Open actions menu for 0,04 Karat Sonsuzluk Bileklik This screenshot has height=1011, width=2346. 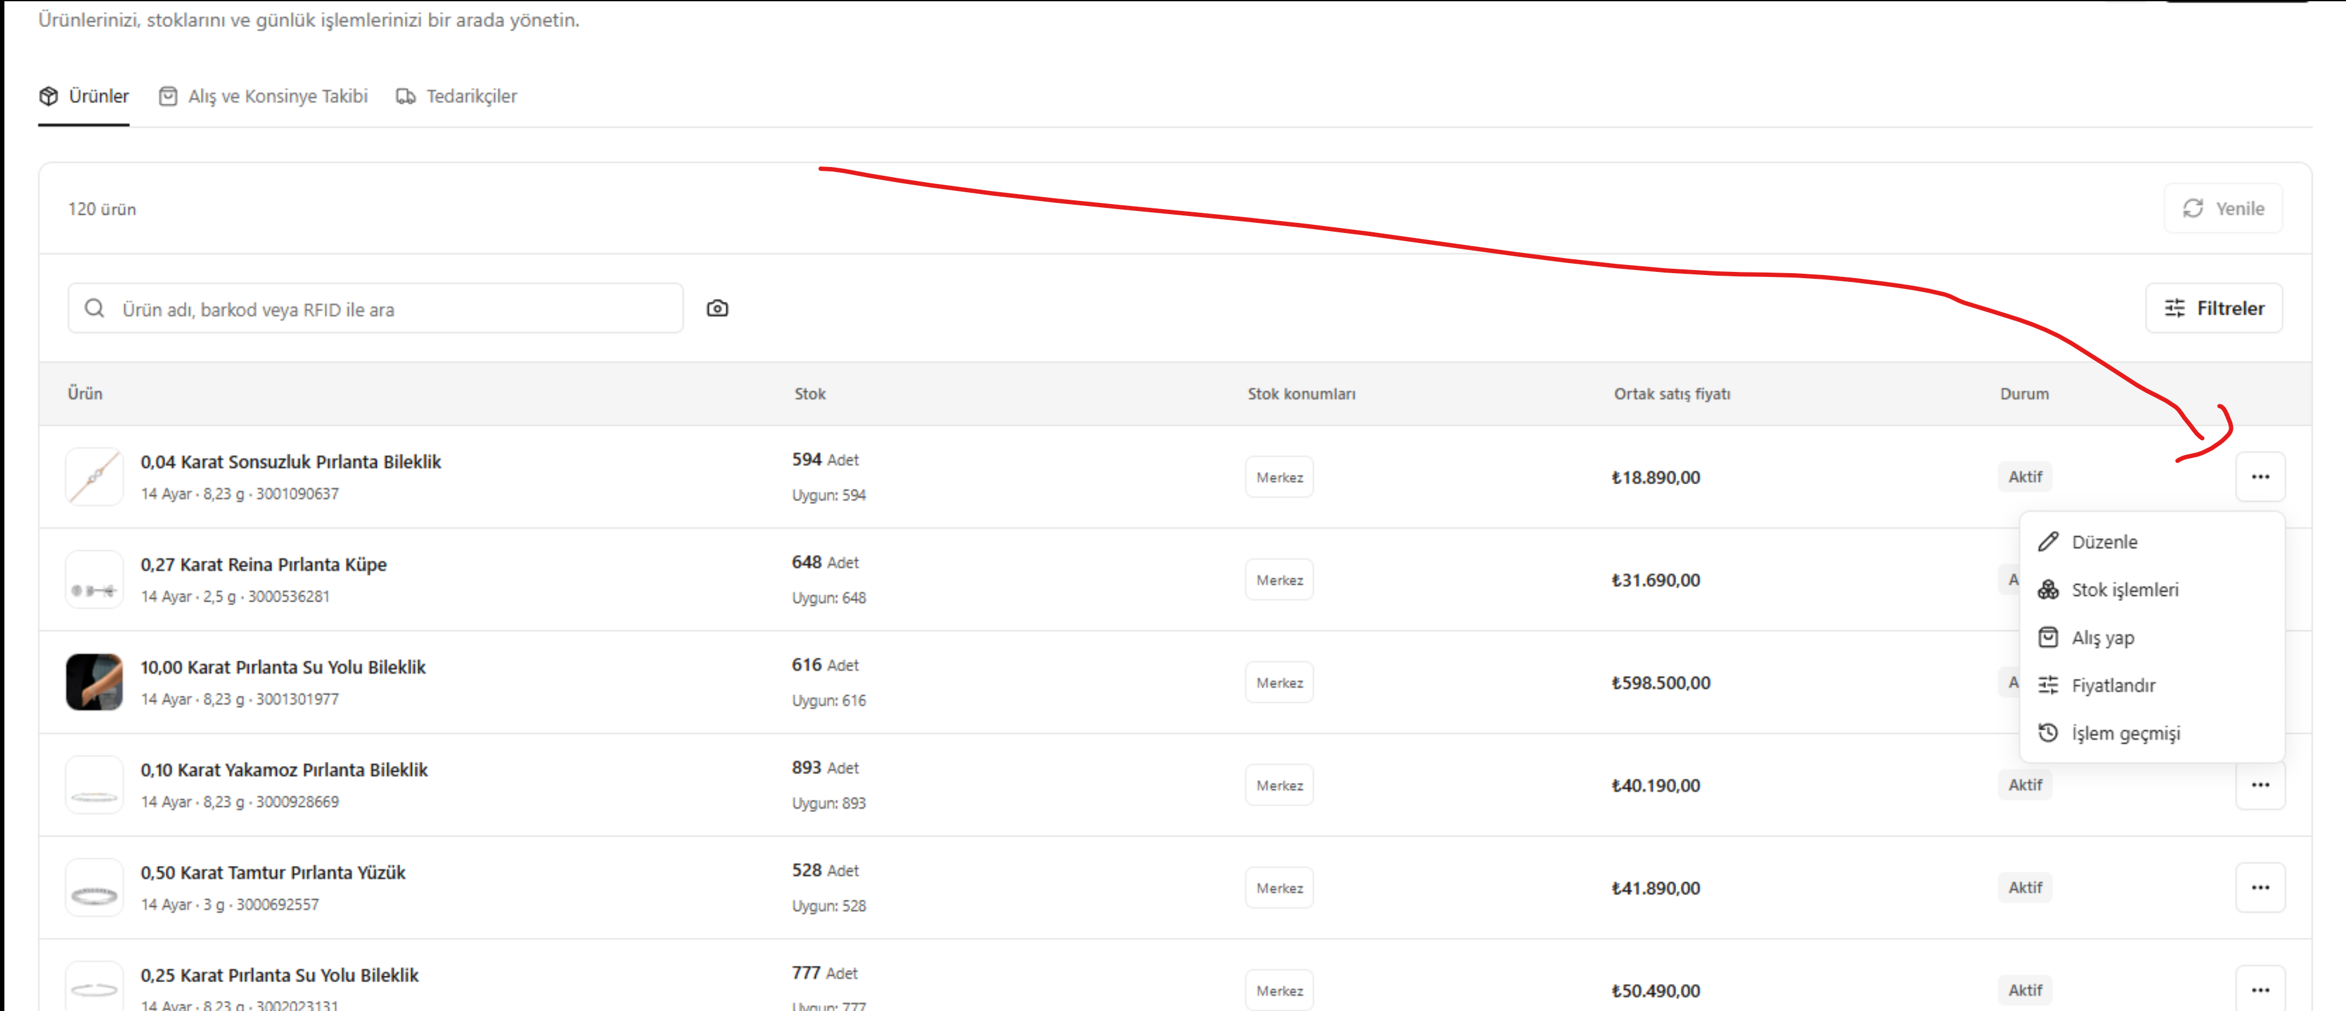pyautogui.click(x=2261, y=477)
